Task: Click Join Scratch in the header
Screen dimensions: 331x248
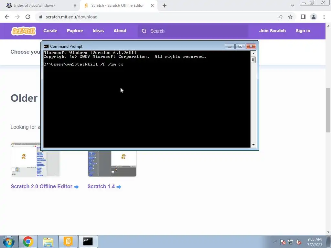Action: point(272,31)
